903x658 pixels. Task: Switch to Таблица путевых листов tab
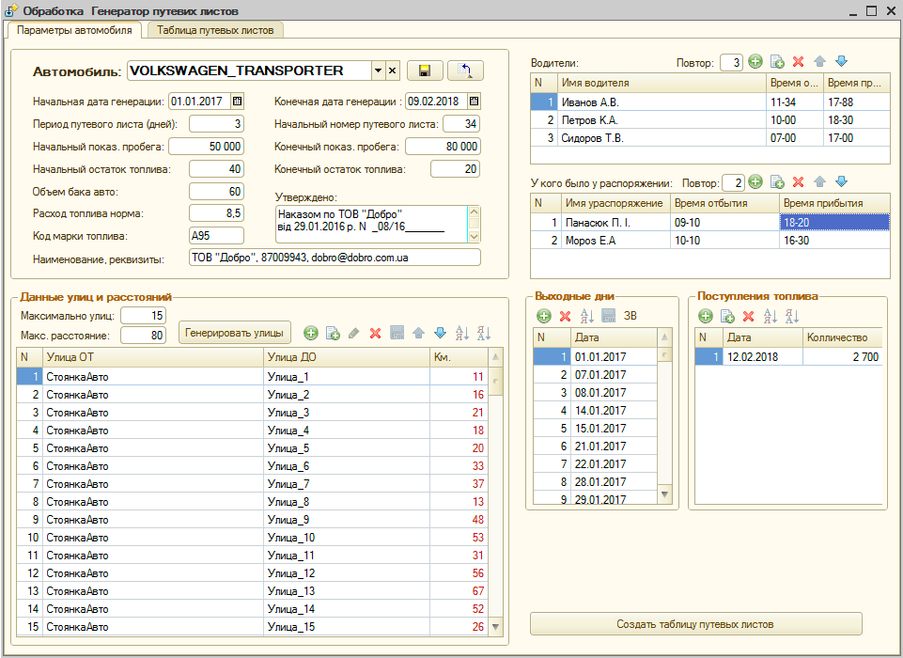click(215, 30)
